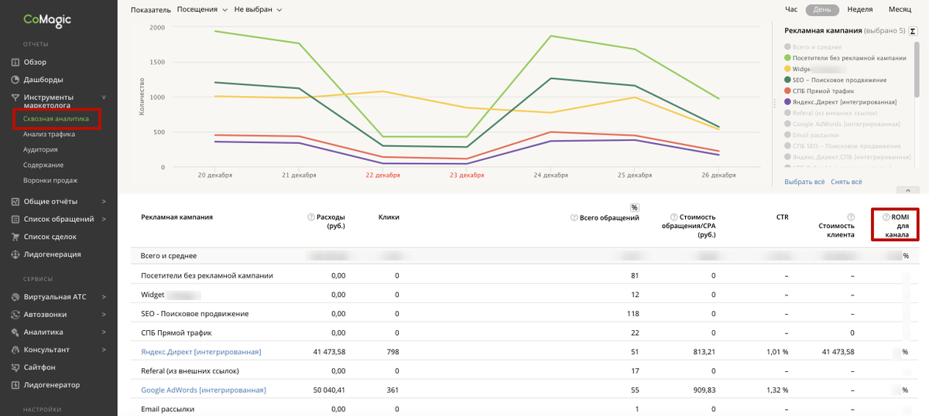Toggle SEO – Поисковое продвижение legend series

point(835,80)
